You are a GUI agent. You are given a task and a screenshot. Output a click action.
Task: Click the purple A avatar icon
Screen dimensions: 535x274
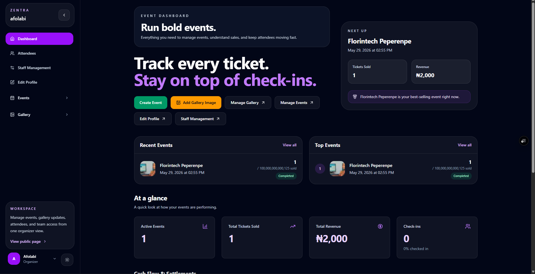pyautogui.click(x=14, y=259)
